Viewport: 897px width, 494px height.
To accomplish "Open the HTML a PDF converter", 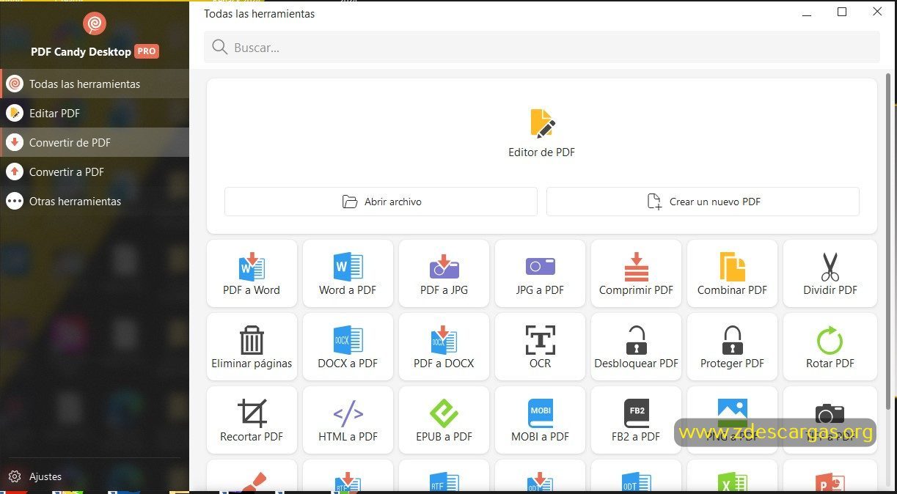I will [x=348, y=420].
